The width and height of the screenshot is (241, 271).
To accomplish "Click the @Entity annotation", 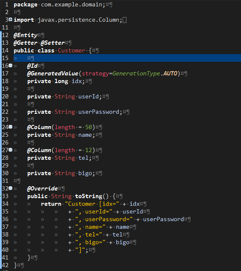I will coord(26,35).
